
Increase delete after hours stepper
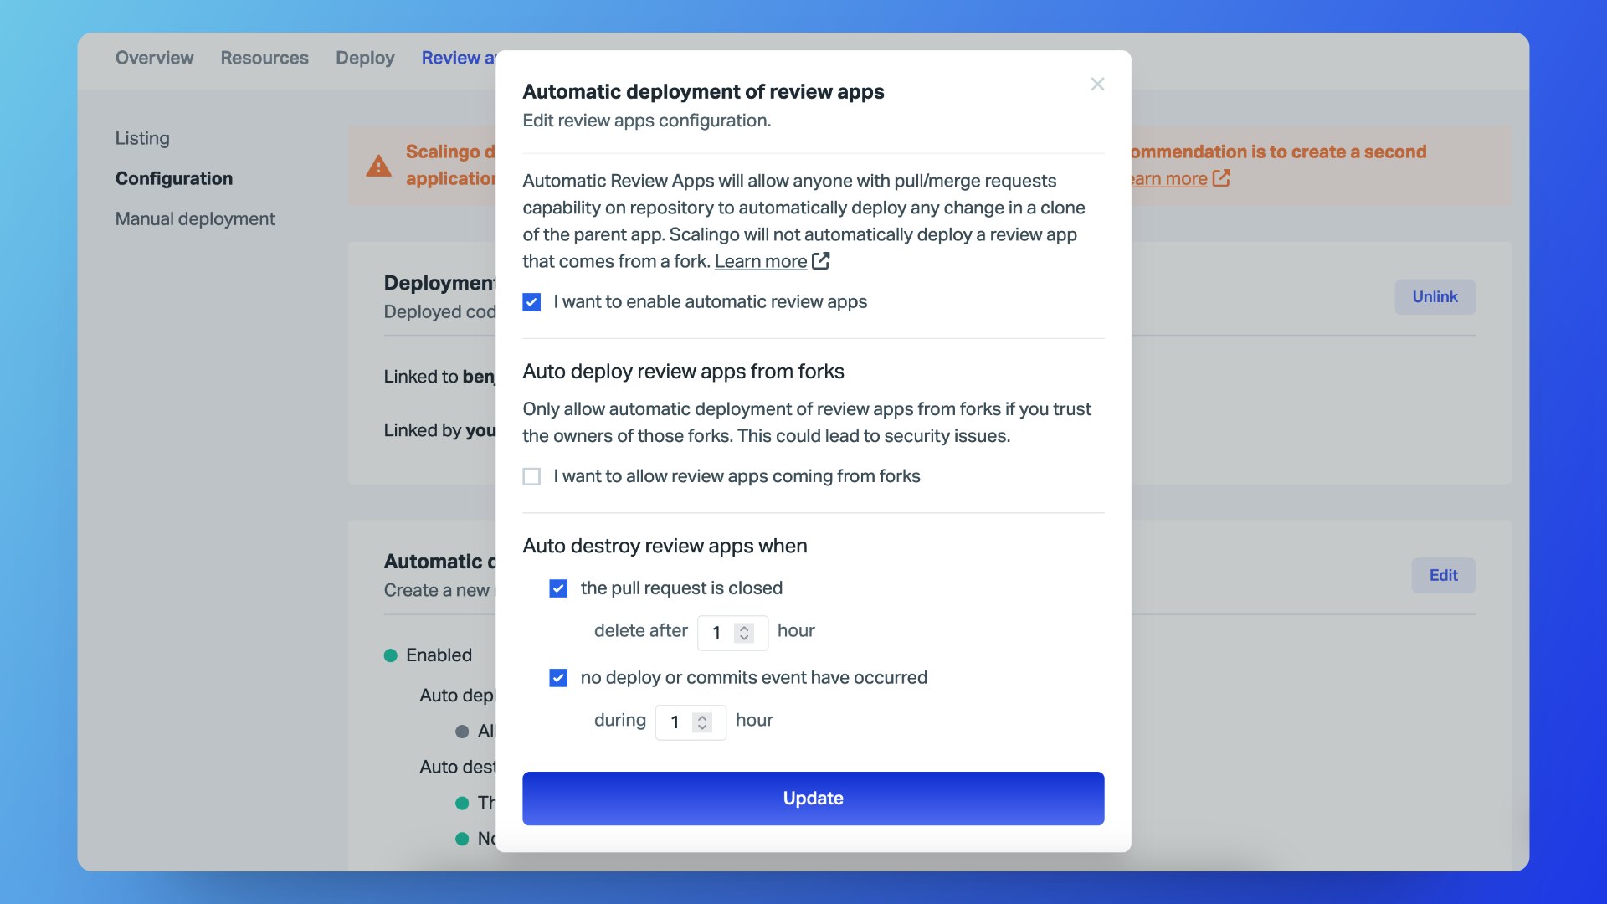[744, 627]
